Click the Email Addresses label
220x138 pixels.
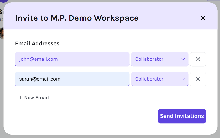[x=37, y=43]
